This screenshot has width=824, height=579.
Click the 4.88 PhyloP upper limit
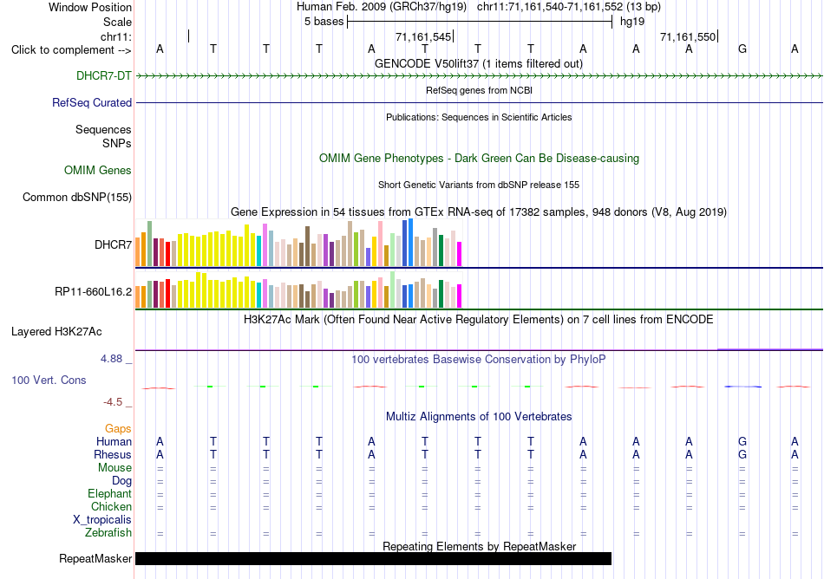[x=111, y=359]
